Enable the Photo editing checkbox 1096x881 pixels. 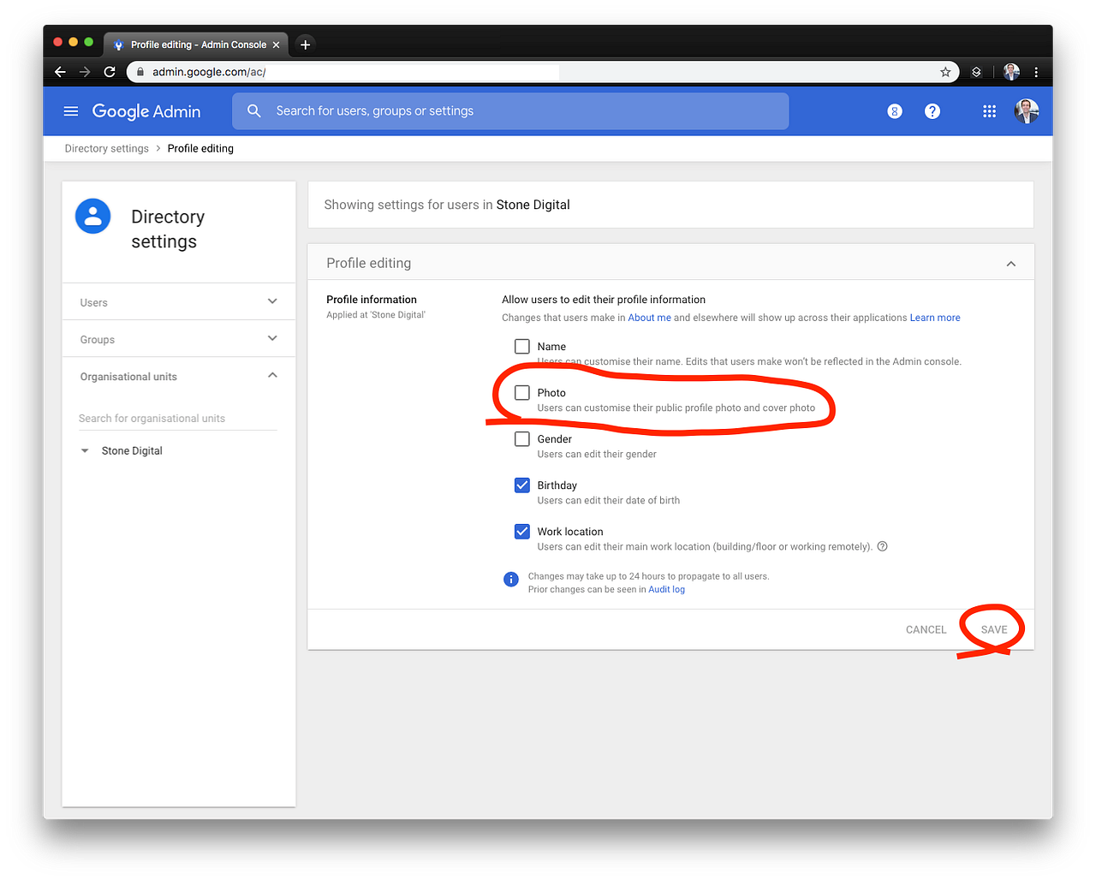[x=522, y=392]
